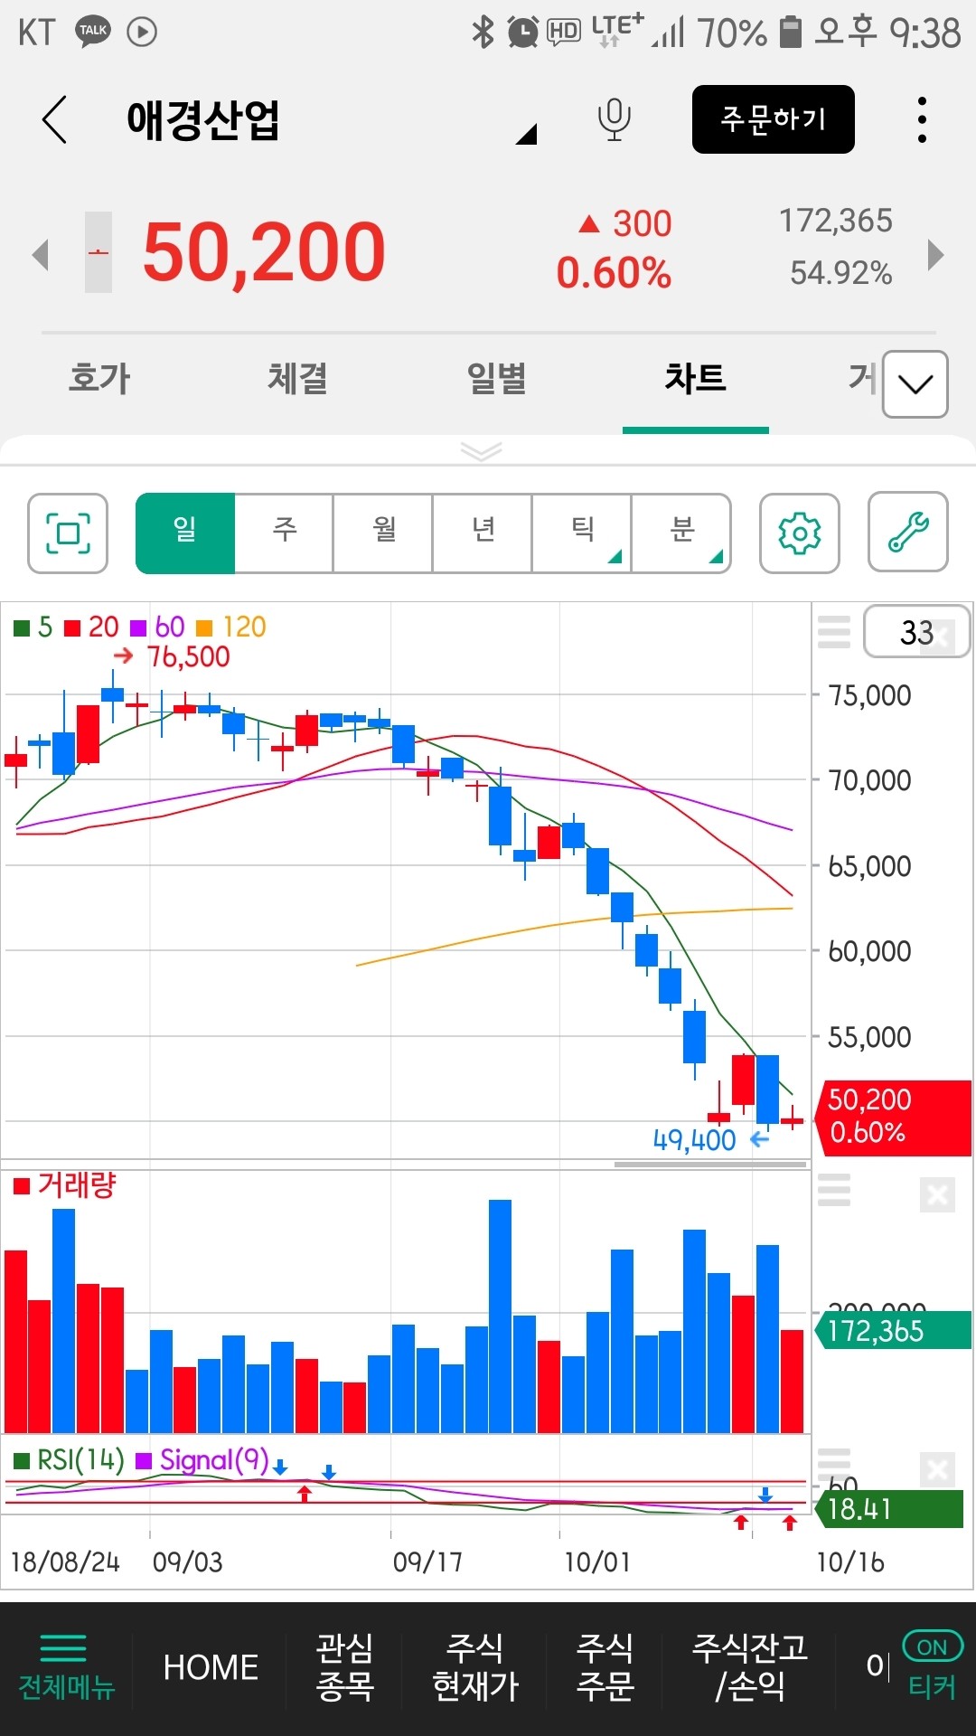The image size is (976, 1736).
Task: Open 관심종목 from bottom bar
Action: click(344, 1666)
